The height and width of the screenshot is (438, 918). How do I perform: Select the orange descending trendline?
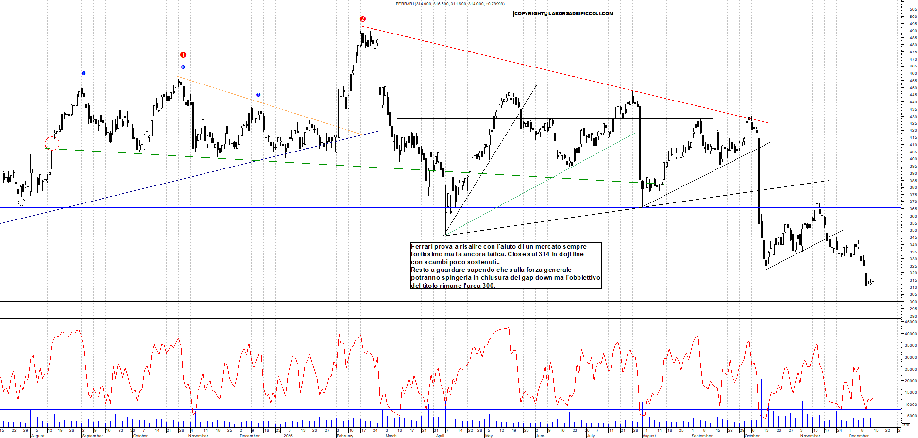coord(272,106)
